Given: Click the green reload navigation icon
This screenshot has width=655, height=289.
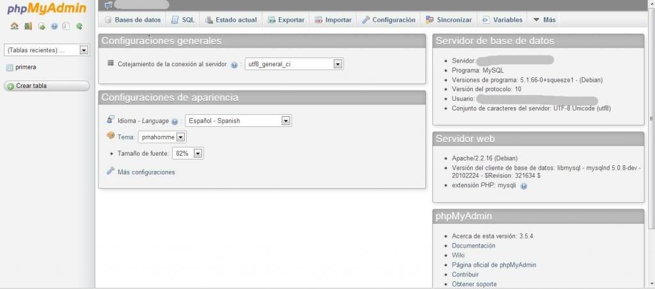Looking at the screenshot, I should coord(79,26).
